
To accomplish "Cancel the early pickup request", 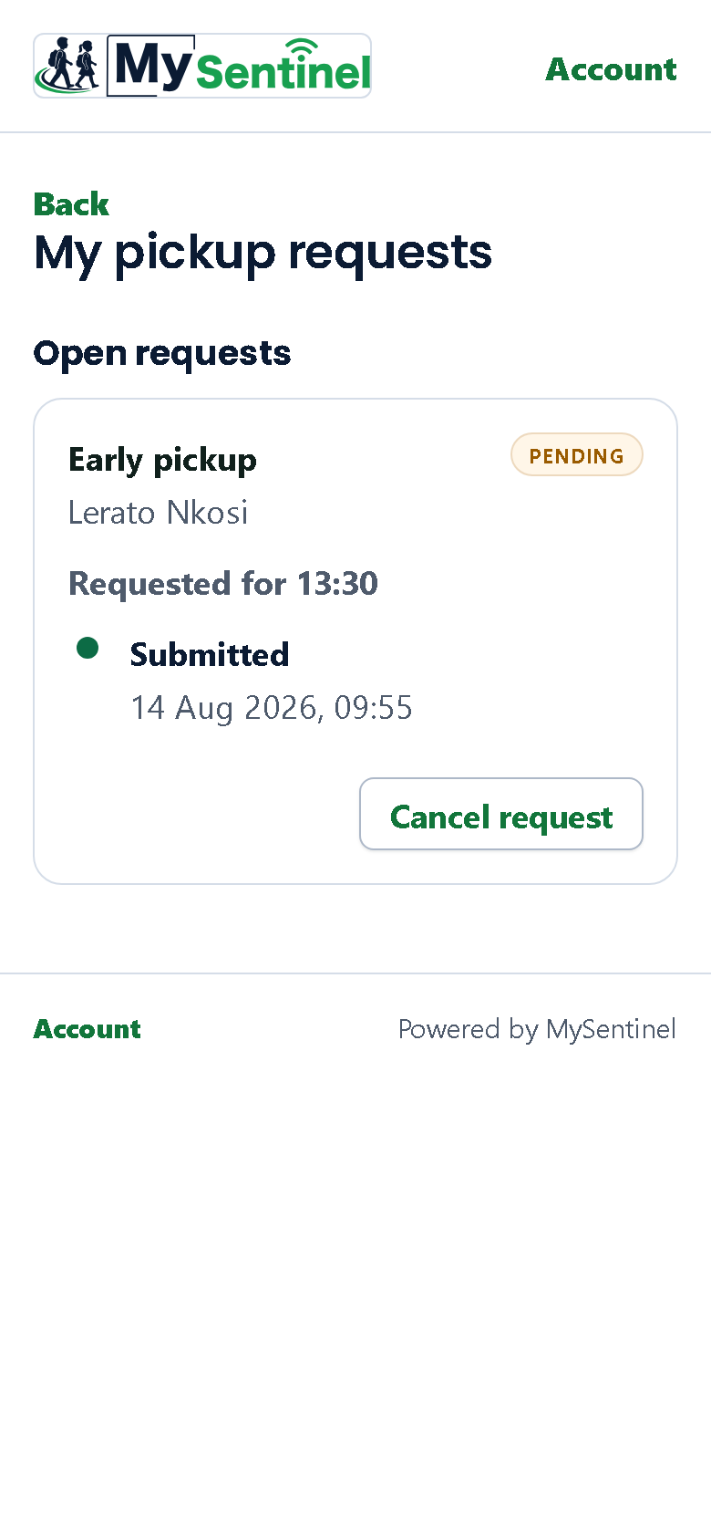I will 501,814.
